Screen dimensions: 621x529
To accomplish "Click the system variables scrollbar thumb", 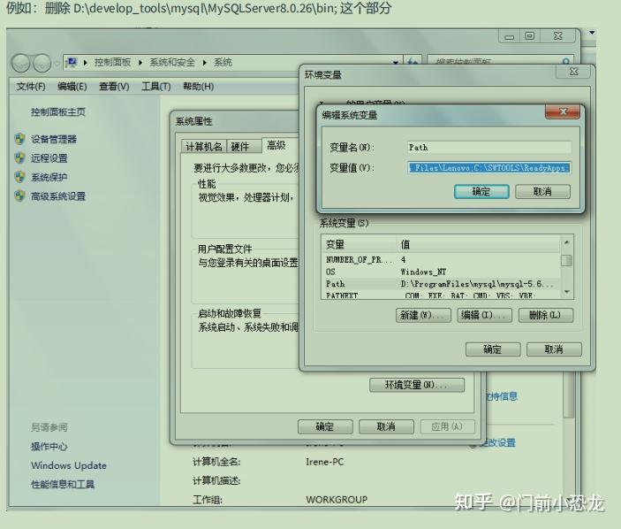I will coord(567,261).
